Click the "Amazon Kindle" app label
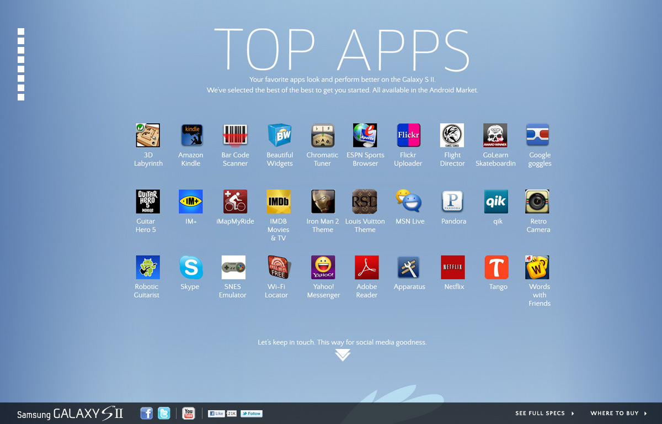 [191, 159]
